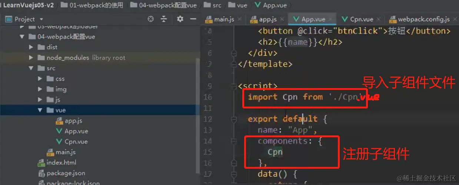The height and width of the screenshot is (185, 459).
Task: Open App.vue in the project tree
Action: tap(72, 131)
